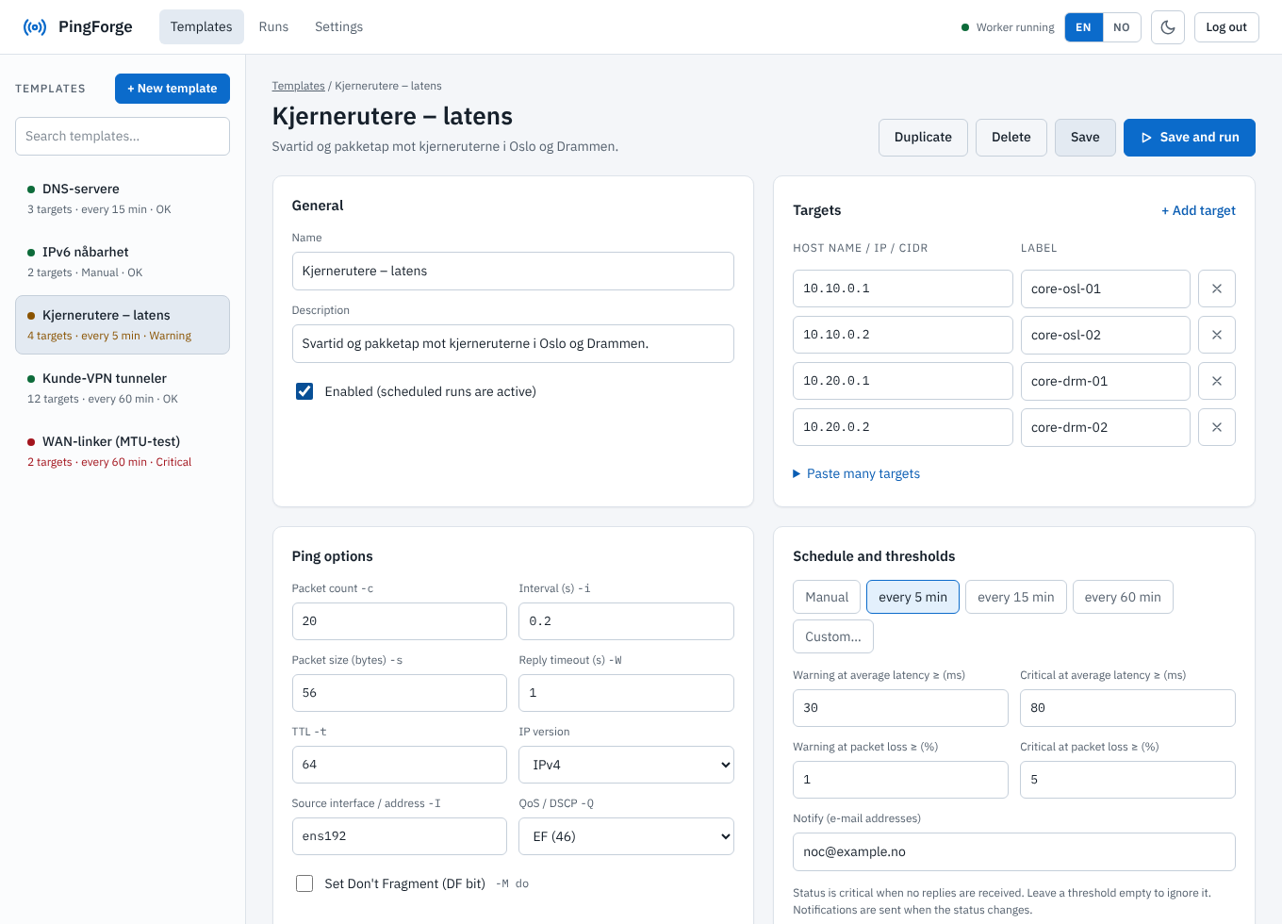Focus the Search templates field

coord(123,136)
